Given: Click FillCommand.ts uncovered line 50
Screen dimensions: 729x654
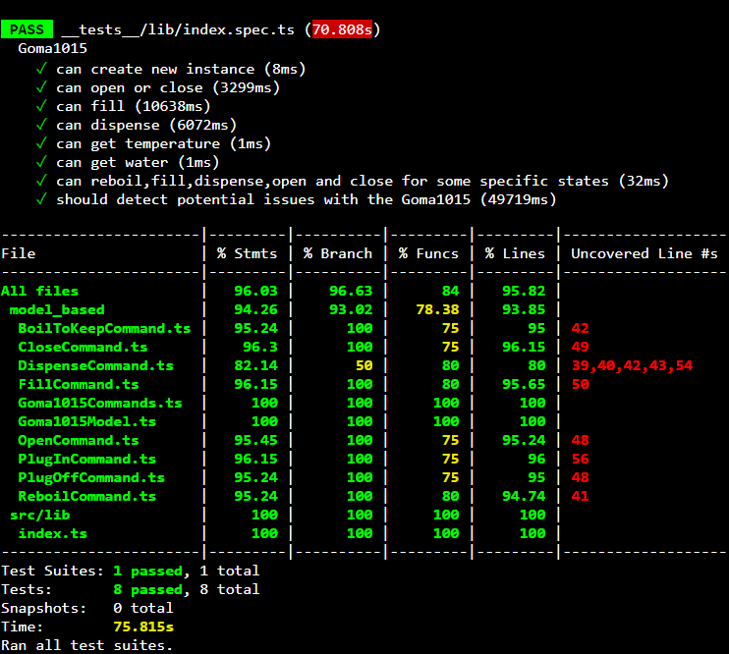Looking at the screenshot, I should (x=581, y=384).
